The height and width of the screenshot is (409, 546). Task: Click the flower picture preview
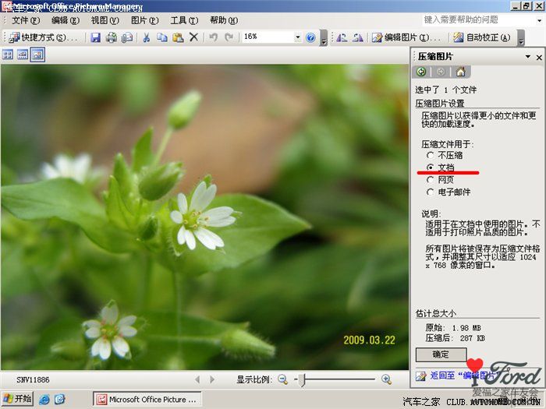pos(204,217)
